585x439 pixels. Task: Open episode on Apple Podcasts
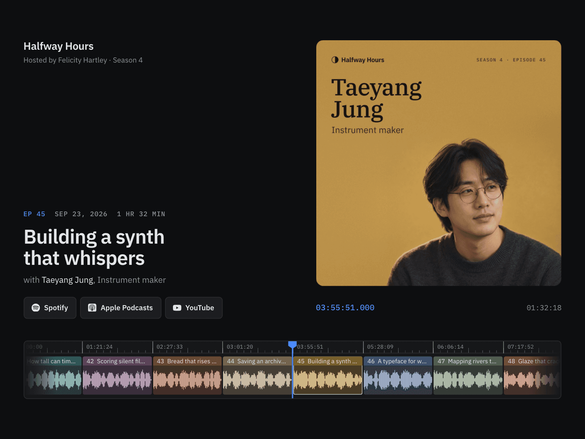121,308
